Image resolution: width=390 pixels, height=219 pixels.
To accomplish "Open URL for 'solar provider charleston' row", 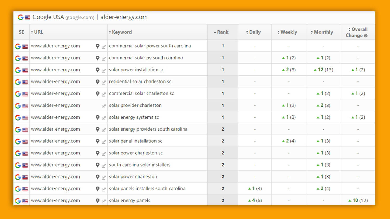I will [55, 105].
